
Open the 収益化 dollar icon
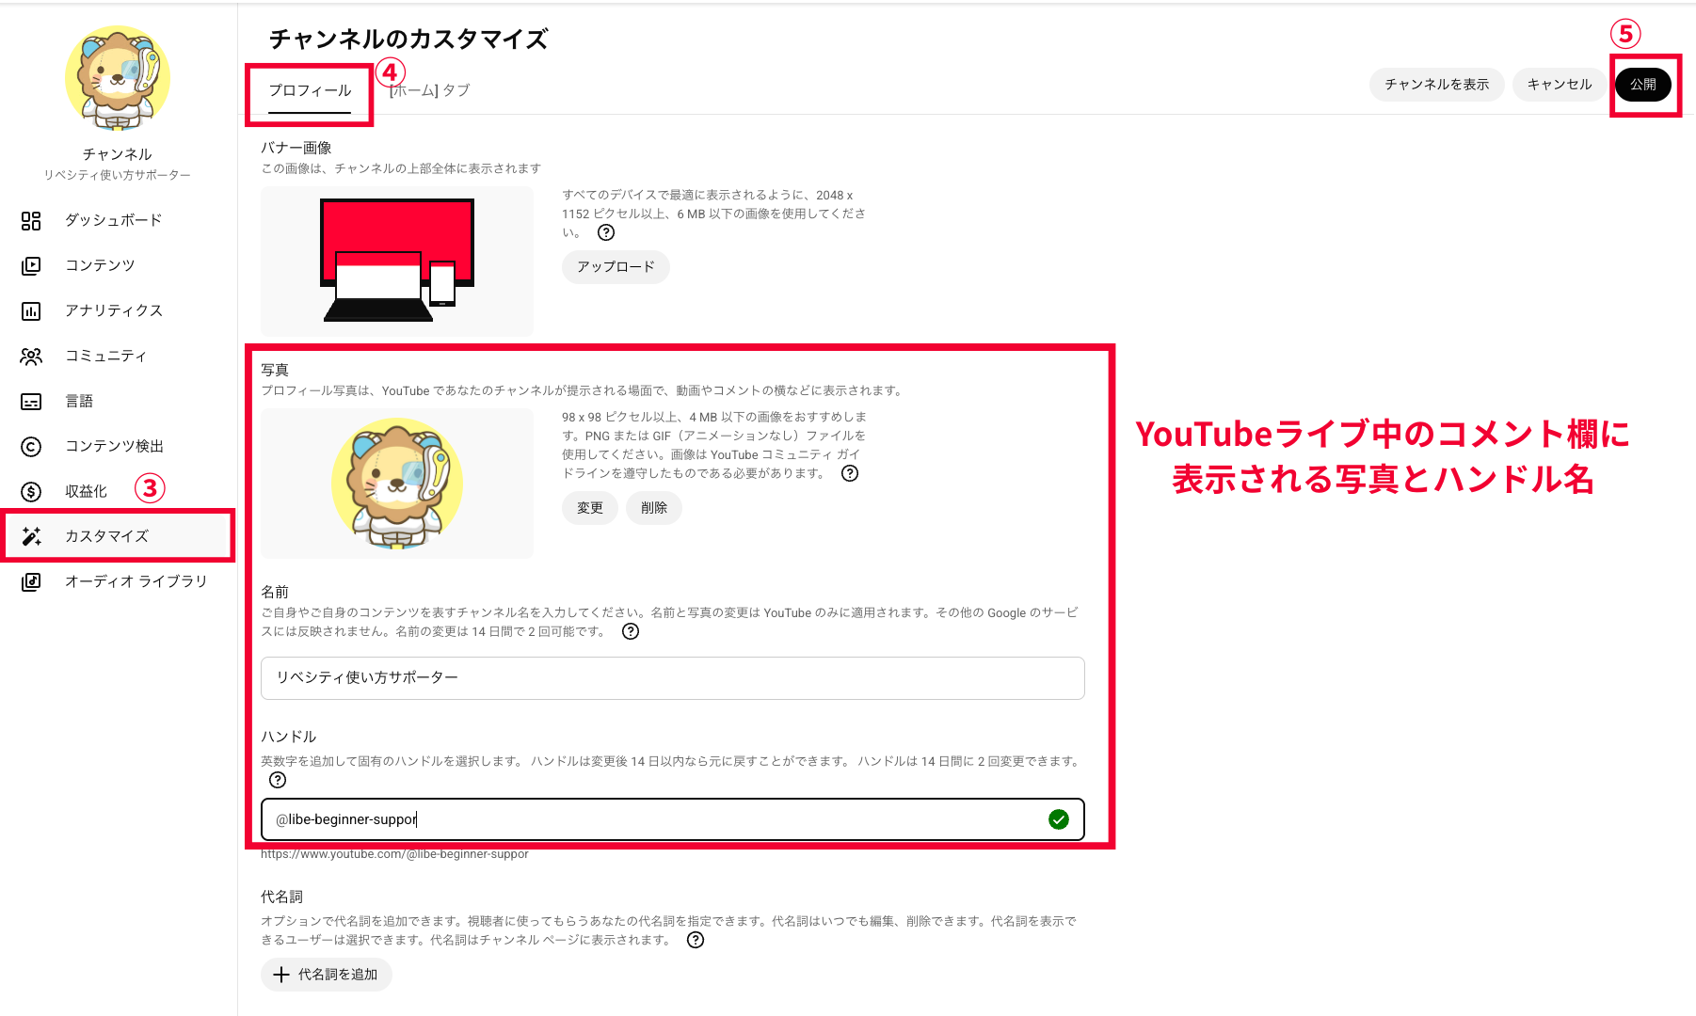[x=31, y=491]
